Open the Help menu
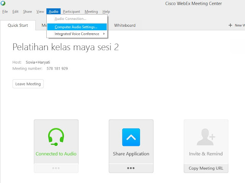 tap(106, 11)
